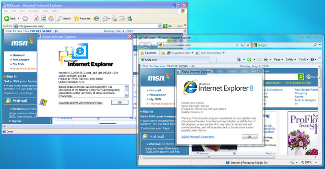Screen dimensions: 325x169
Task: Open the zoom level dropdown arrow in the IE8 status bar
Action: point(316,162)
